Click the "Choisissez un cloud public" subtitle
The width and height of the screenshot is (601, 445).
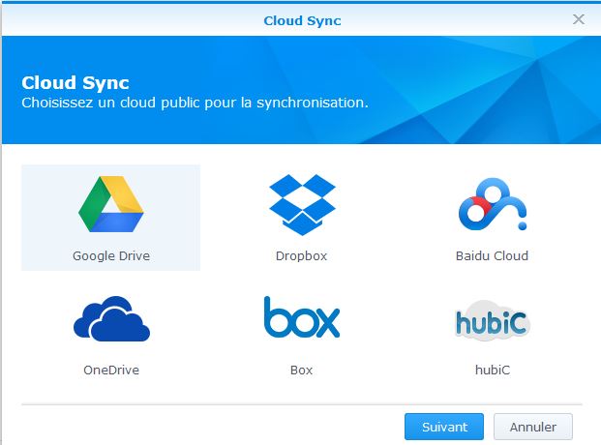coord(195,102)
